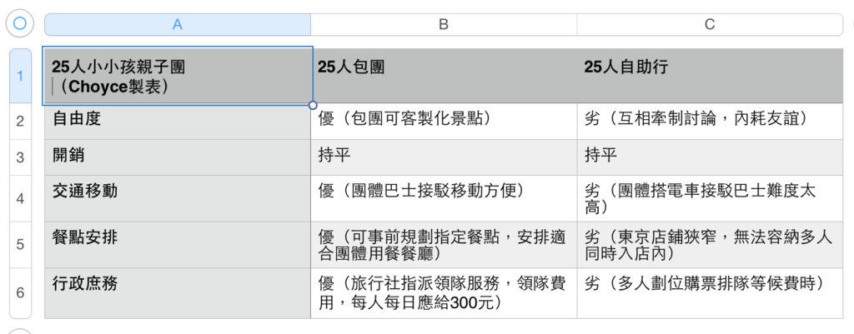Select the 自由度 row label cell
The width and height of the screenshot is (854, 334).
(x=177, y=120)
